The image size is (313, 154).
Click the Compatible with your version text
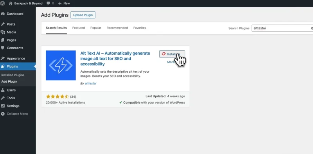pyautogui.click(x=152, y=102)
